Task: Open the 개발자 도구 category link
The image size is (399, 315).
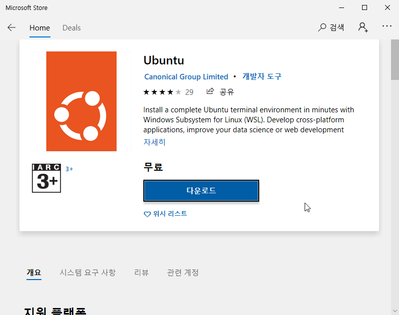Action: tap(262, 76)
